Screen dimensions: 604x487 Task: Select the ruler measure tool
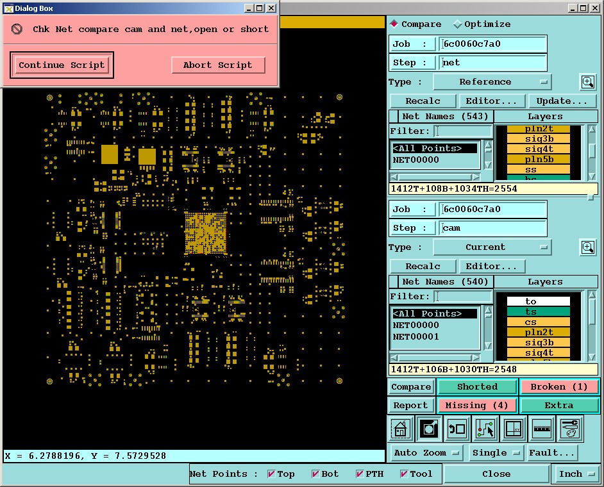click(542, 429)
